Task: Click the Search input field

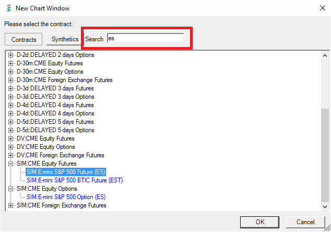Action: coord(145,39)
